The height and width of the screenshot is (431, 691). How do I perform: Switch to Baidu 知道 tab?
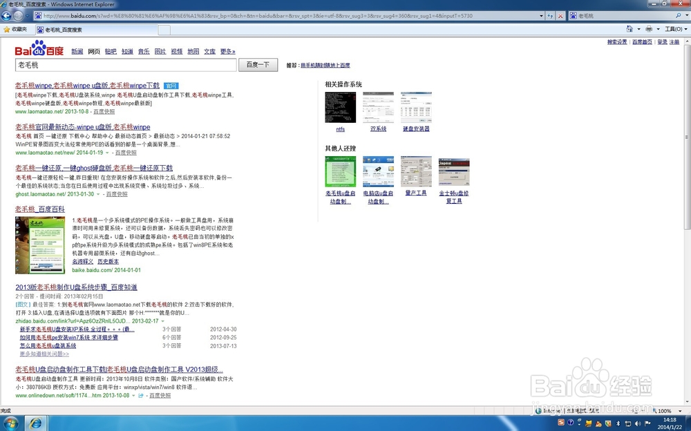click(x=127, y=52)
